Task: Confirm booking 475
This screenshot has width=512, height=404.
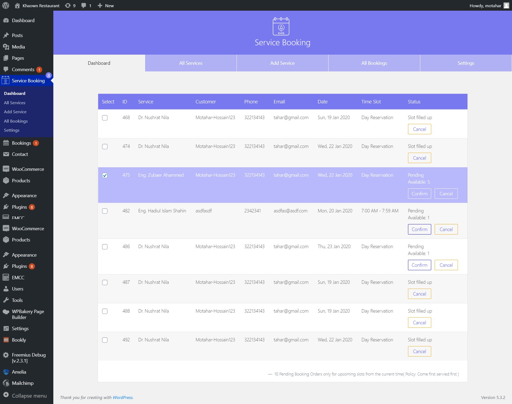Action: tap(419, 194)
